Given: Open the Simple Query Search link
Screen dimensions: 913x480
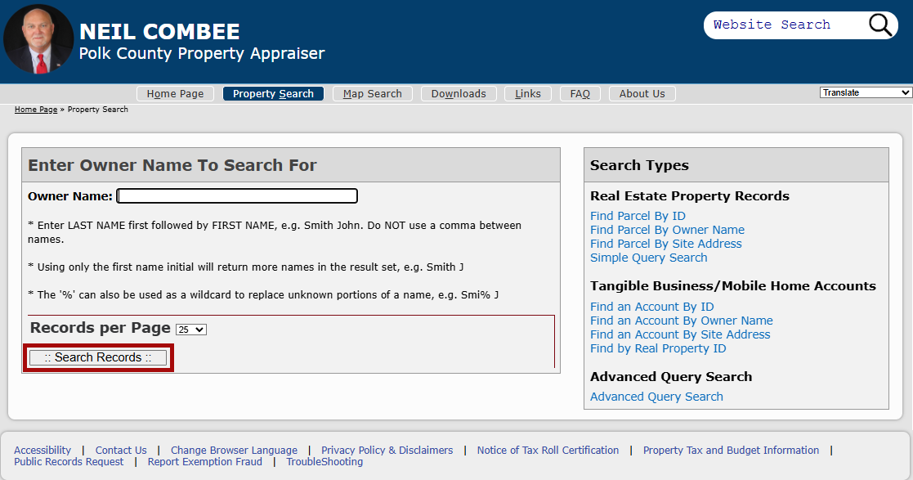Looking at the screenshot, I should point(648,257).
